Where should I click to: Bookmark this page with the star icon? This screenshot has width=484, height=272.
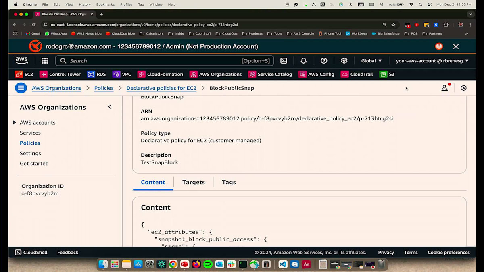393,25
